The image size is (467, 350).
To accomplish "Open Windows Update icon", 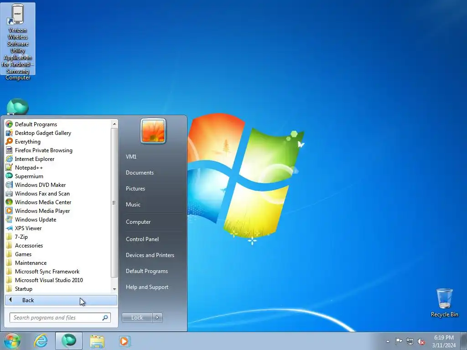I will click(9, 219).
